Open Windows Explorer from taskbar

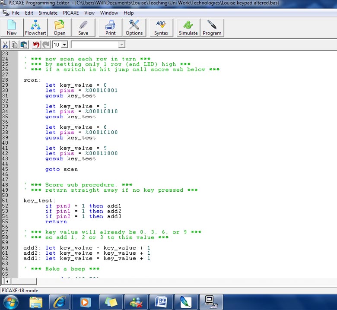click(36, 302)
